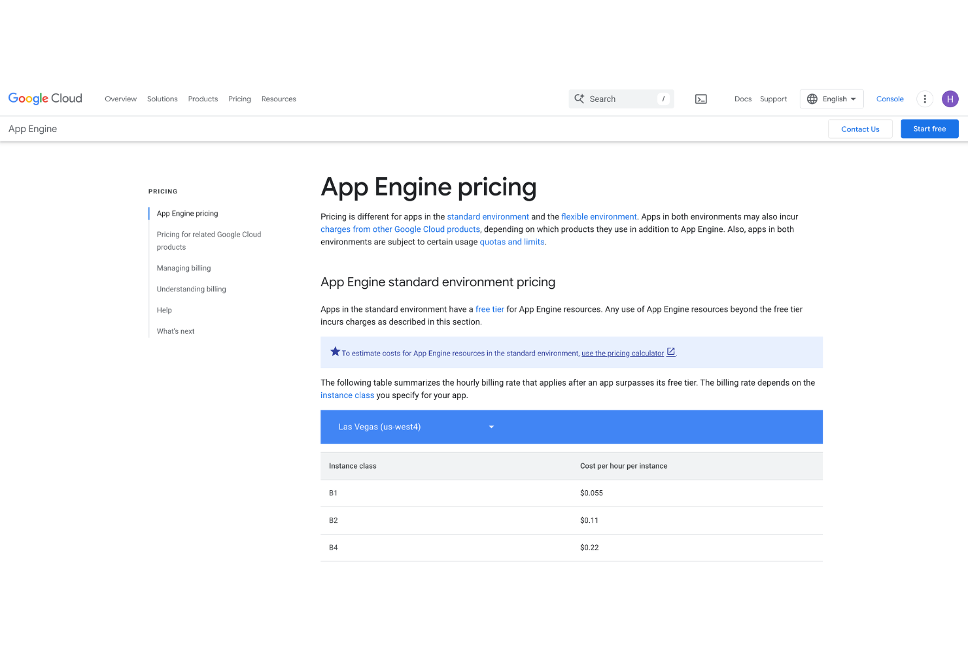Go to Understanding billing section
Screen dimensions: 968x645
point(192,289)
